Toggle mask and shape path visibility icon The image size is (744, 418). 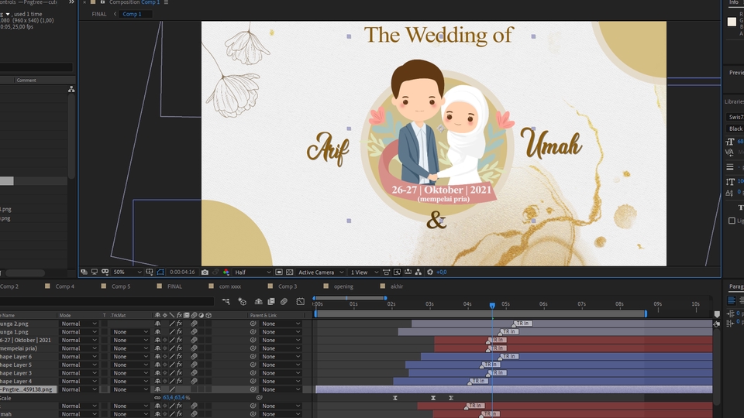tap(160, 272)
